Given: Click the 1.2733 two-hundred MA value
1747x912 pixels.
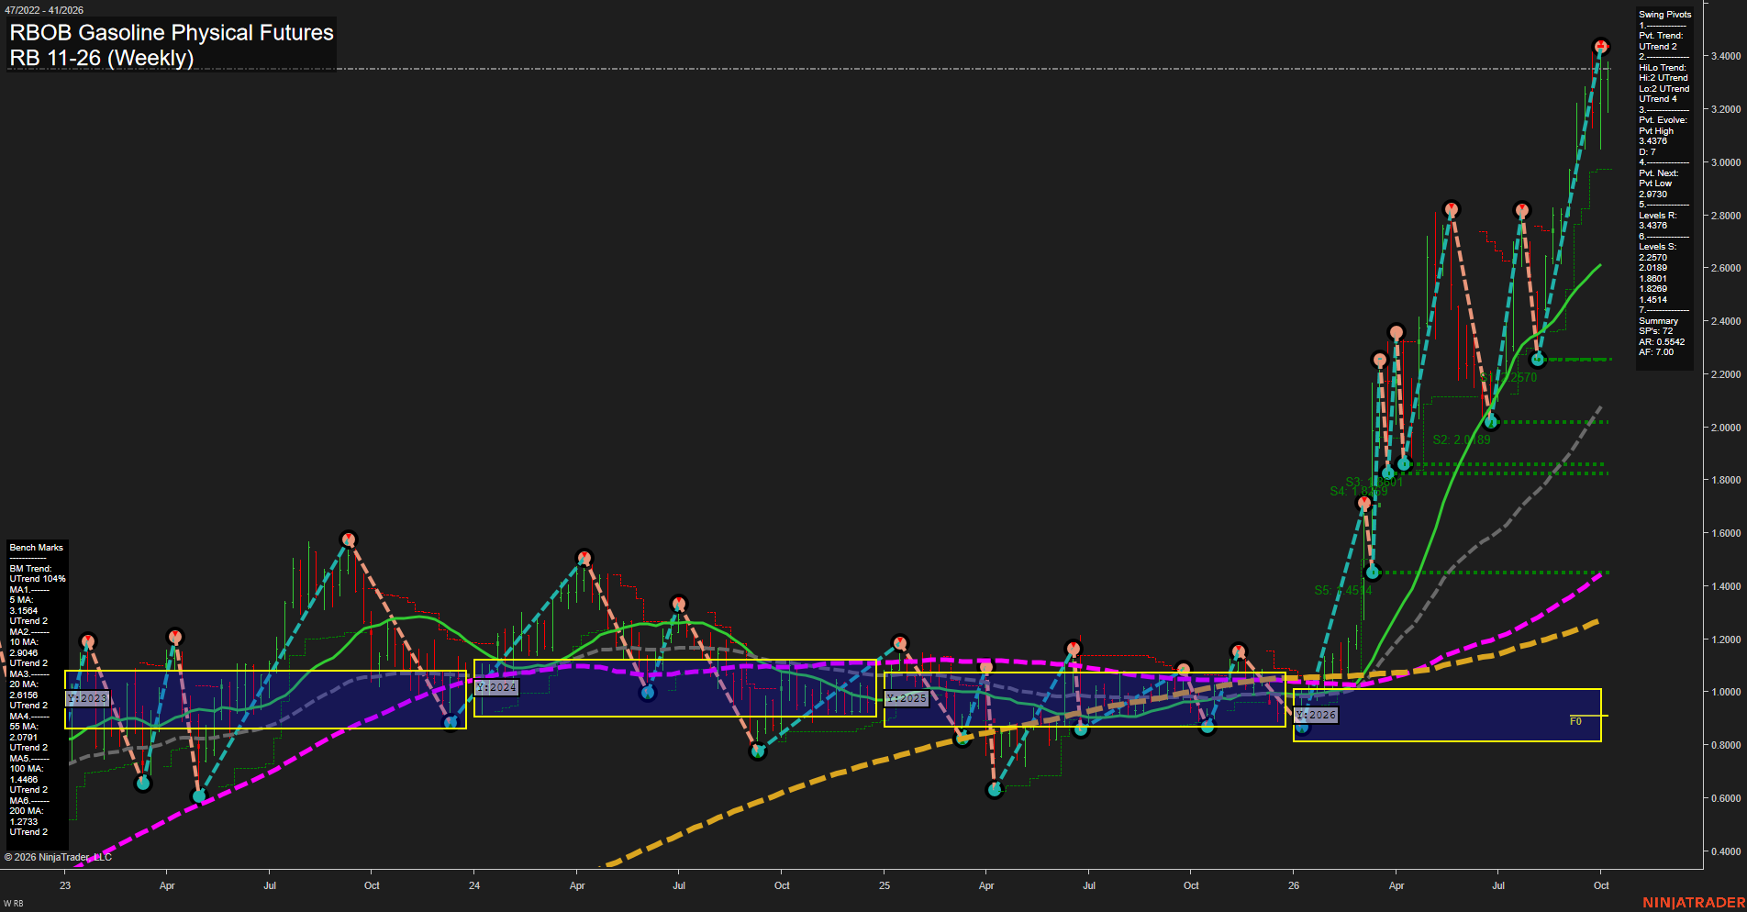Looking at the screenshot, I should pyautogui.click(x=24, y=822).
